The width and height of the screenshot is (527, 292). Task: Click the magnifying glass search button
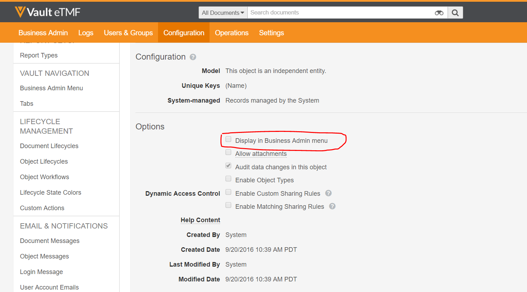pyautogui.click(x=455, y=13)
